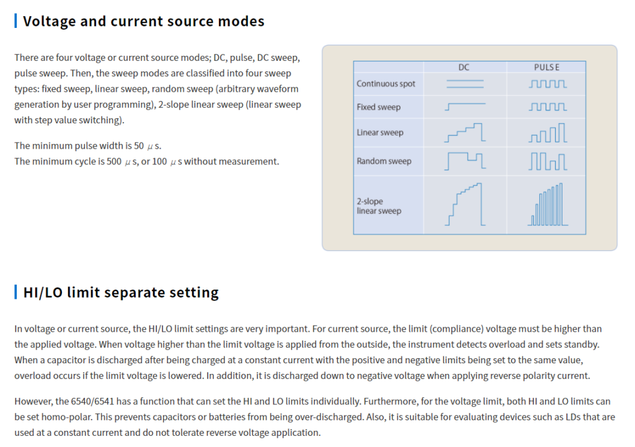Click the PULSE column header

click(x=546, y=68)
